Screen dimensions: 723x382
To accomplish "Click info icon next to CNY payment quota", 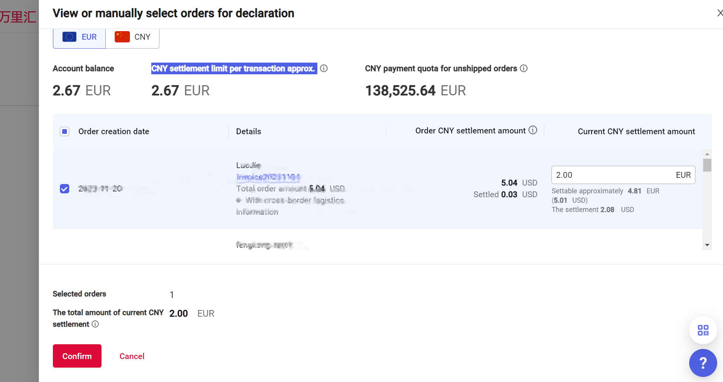I will (524, 68).
